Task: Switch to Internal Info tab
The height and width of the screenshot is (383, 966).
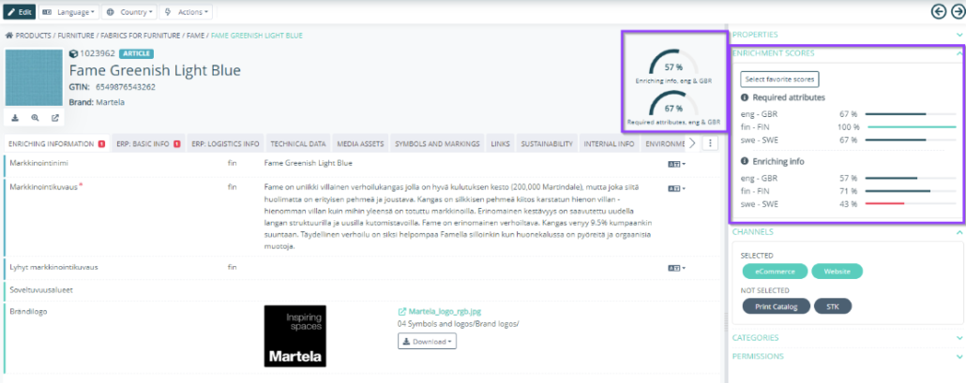Action: (x=609, y=144)
